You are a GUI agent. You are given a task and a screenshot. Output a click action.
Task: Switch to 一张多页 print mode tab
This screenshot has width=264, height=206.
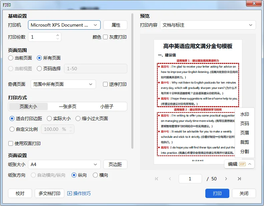[68, 106]
